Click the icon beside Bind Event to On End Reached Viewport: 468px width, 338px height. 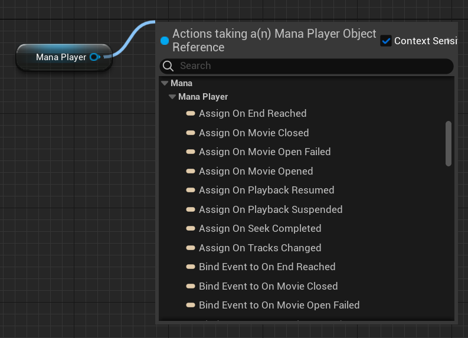(x=191, y=267)
